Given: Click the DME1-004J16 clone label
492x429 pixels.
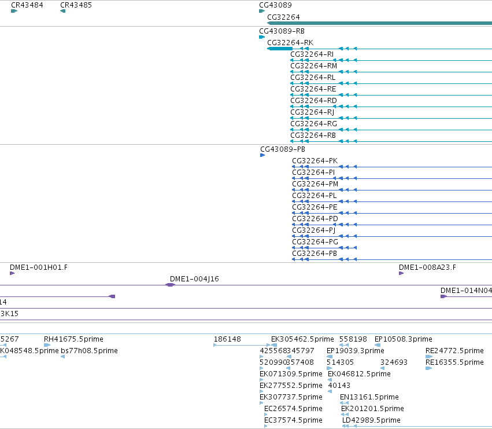Looking at the screenshot, I should [194, 279].
